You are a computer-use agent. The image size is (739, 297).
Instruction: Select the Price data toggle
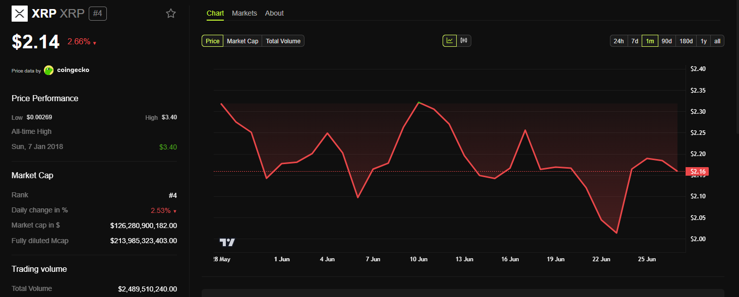pos(213,41)
